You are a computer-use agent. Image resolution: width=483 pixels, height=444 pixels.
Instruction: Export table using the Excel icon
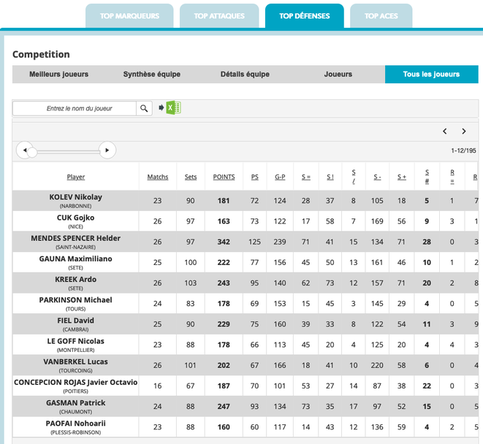pyautogui.click(x=173, y=108)
